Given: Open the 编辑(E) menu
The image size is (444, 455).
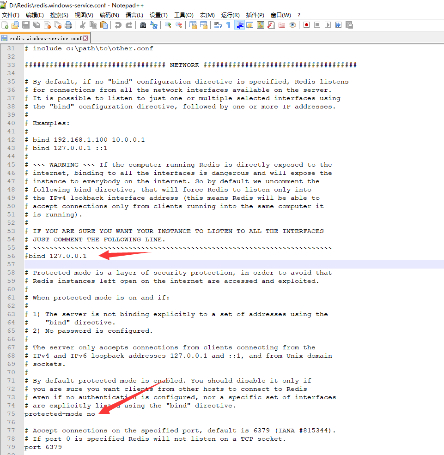Looking at the screenshot, I should [x=35, y=15].
